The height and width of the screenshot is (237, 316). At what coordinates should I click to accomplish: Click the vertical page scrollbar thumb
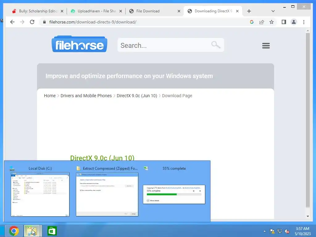tap(308, 120)
